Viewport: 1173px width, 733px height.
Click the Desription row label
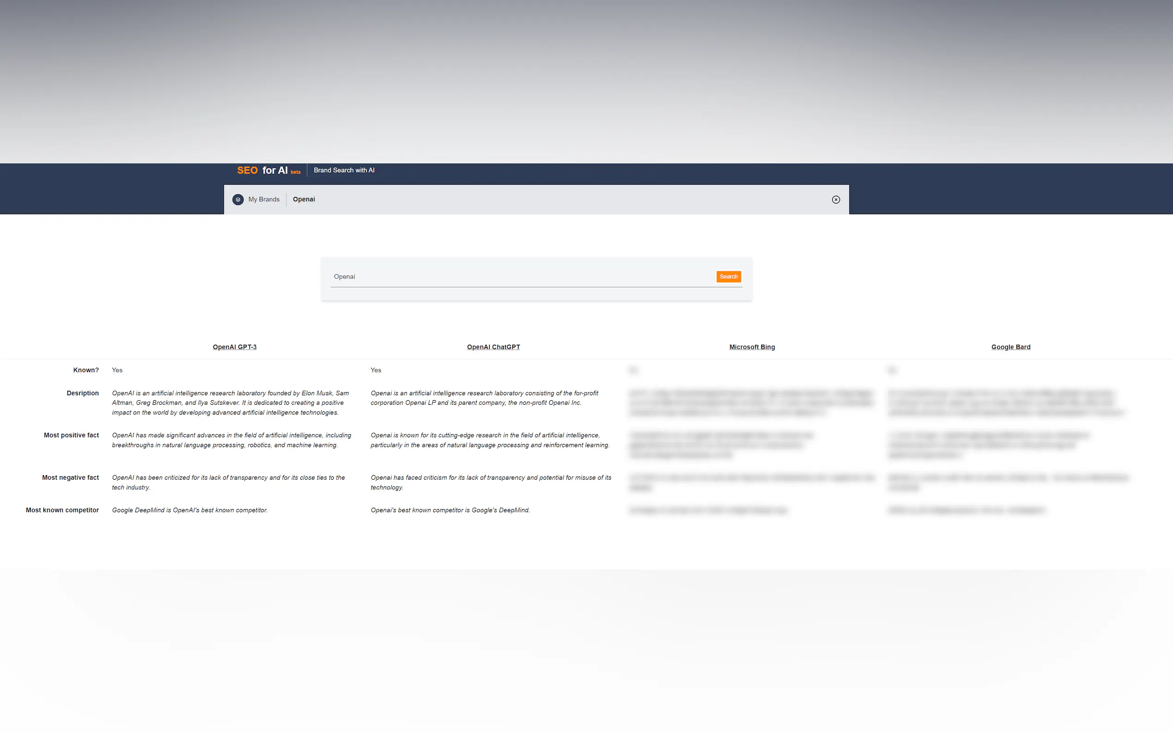coord(83,393)
